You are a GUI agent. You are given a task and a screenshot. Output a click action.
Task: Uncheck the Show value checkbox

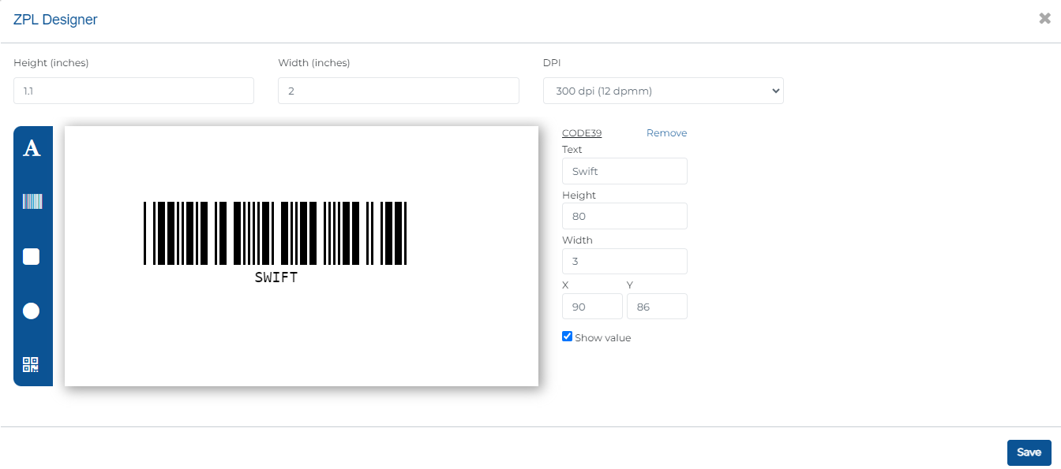click(567, 337)
